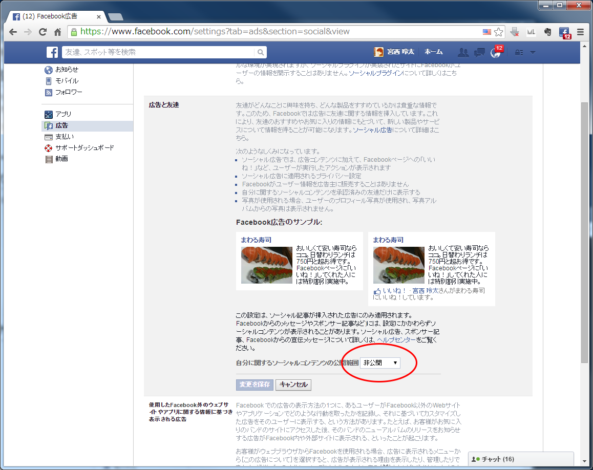Click the 動画 film icon in sidebar
Viewport: 593px width, 470px height.
[49, 159]
